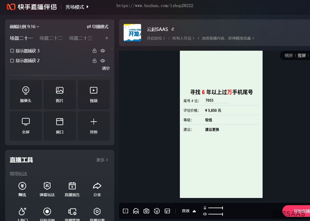
Task: Switch to the 场景二十二 scene tab
Action: click(51, 38)
